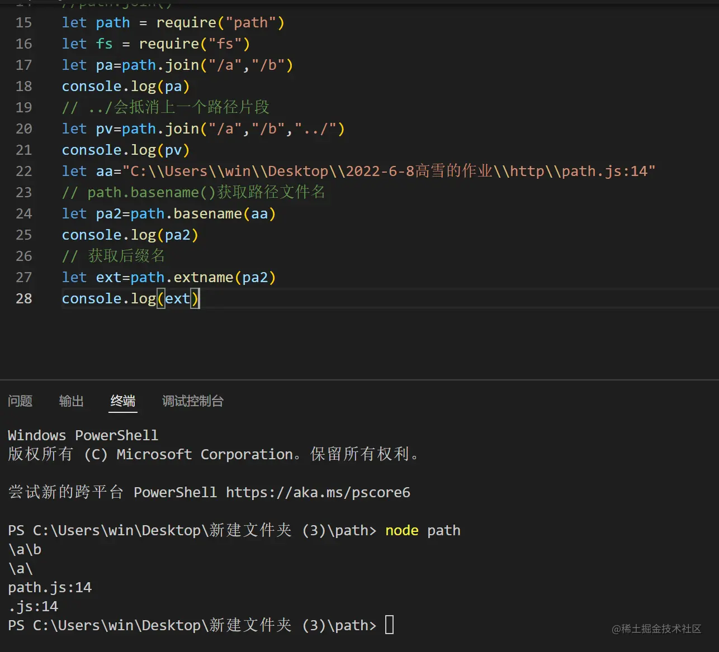Click console.log(ext) on line 28
The image size is (719, 652).
(130, 298)
